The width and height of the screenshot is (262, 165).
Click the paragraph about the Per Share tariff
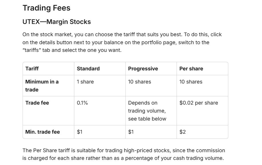(124, 154)
